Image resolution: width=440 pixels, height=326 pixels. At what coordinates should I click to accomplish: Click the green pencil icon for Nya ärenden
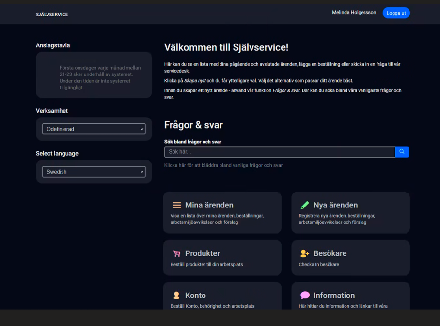305,205
